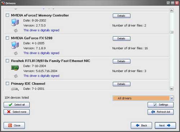Click the Select none button
The width and height of the screenshot is (180, 132).
click(17, 112)
